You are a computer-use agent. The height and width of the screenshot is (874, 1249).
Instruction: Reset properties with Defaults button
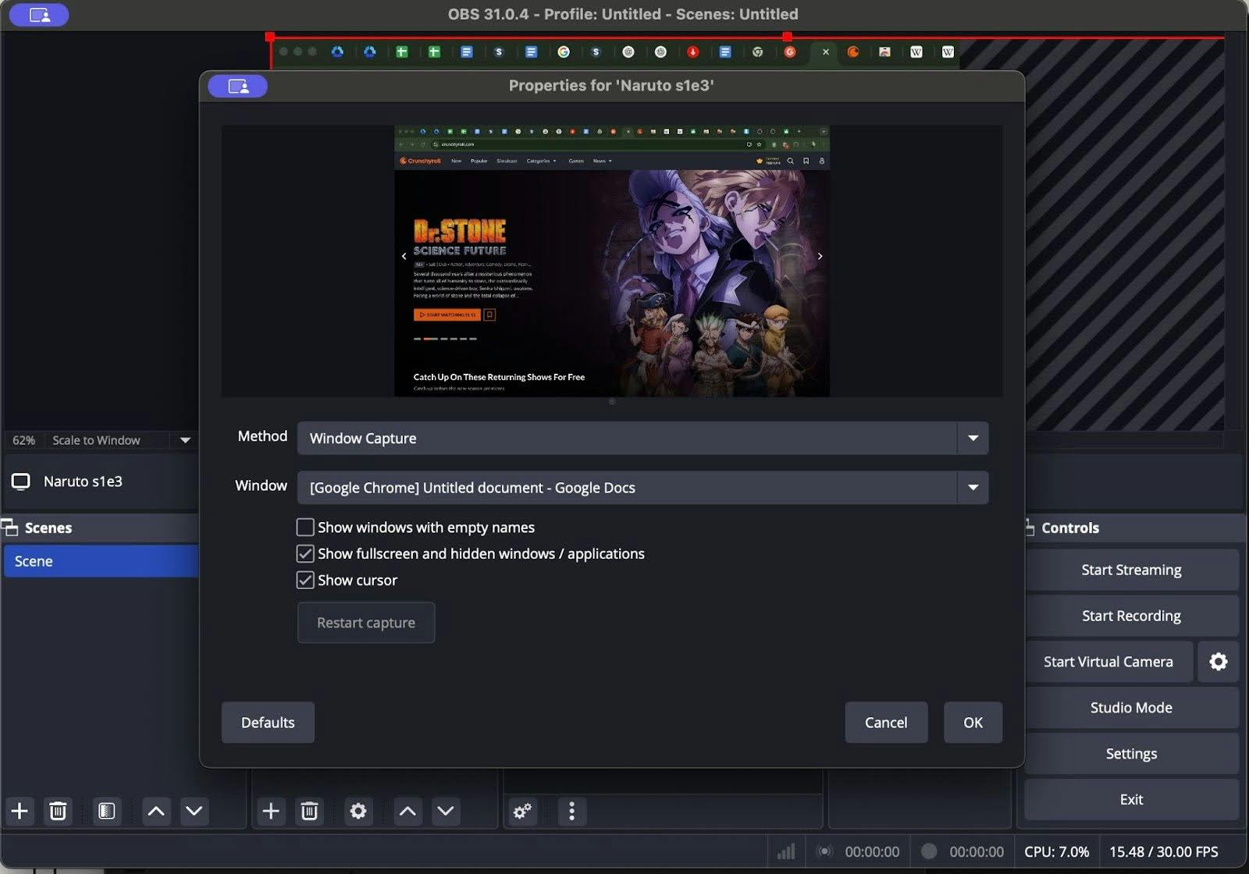[268, 723]
